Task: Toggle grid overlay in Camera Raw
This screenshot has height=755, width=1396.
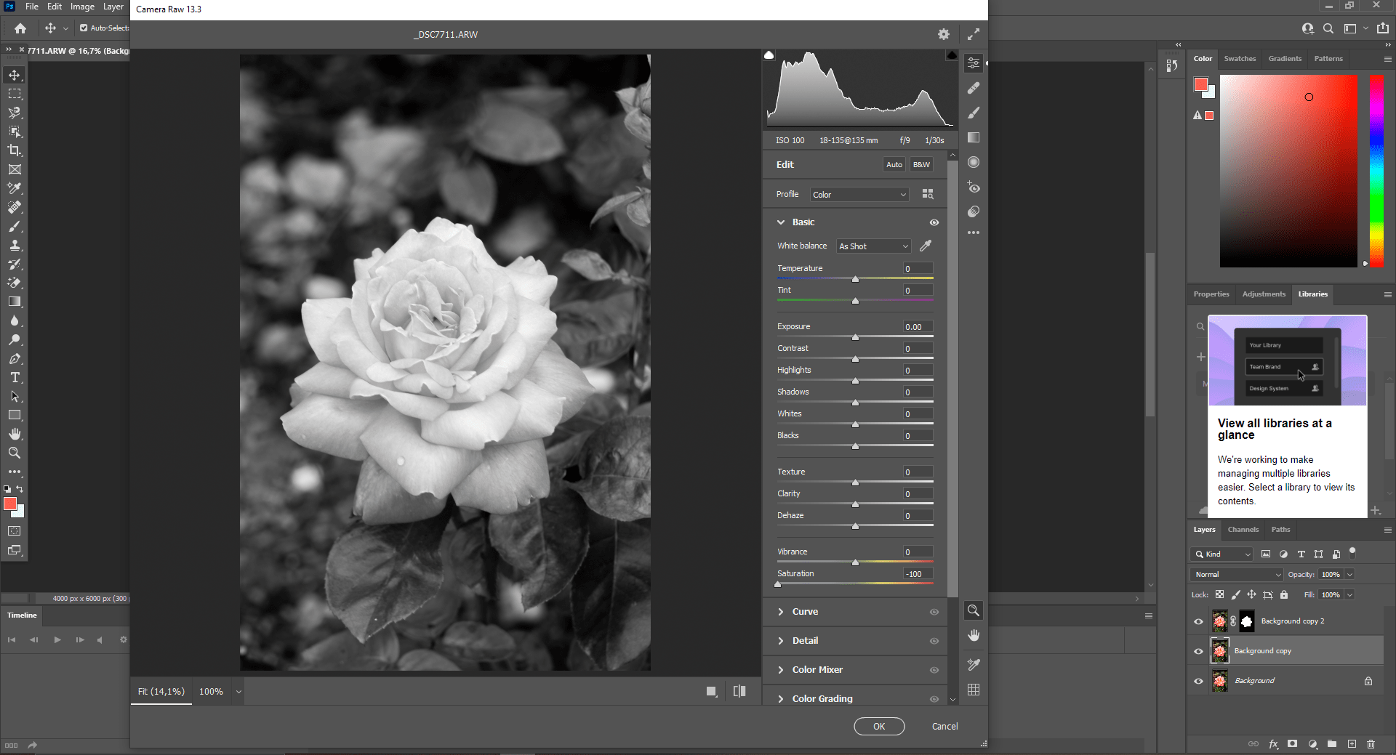Action: pos(974,690)
